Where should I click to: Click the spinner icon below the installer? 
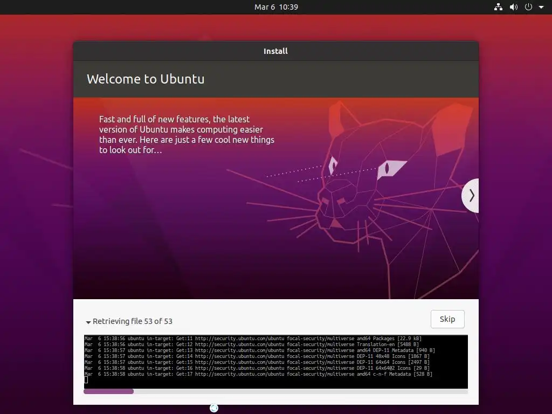[214, 408]
